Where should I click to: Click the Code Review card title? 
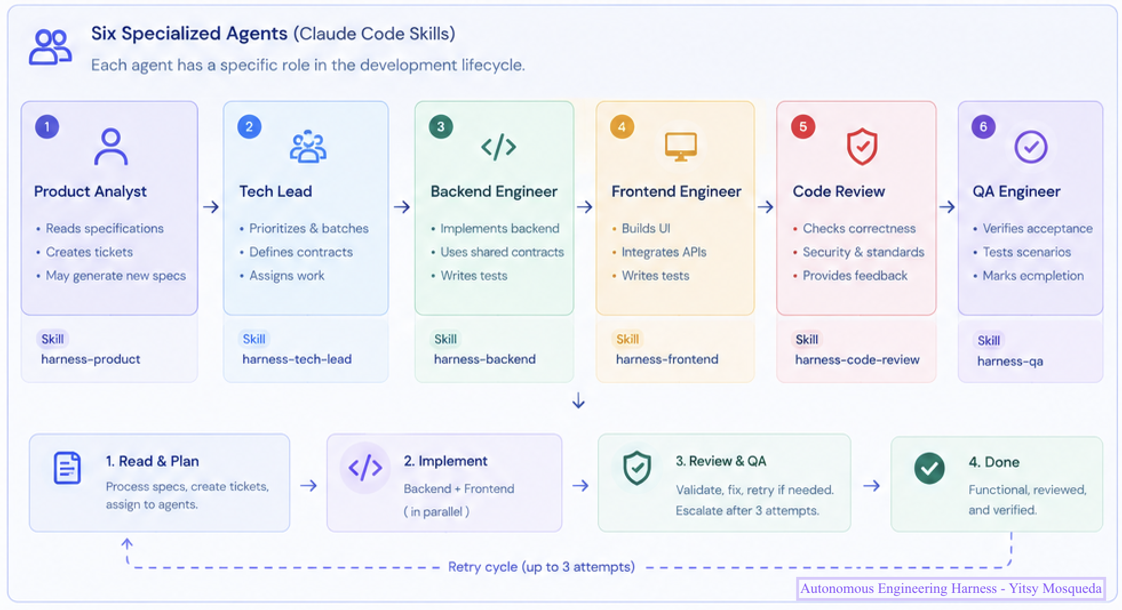click(839, 191)
